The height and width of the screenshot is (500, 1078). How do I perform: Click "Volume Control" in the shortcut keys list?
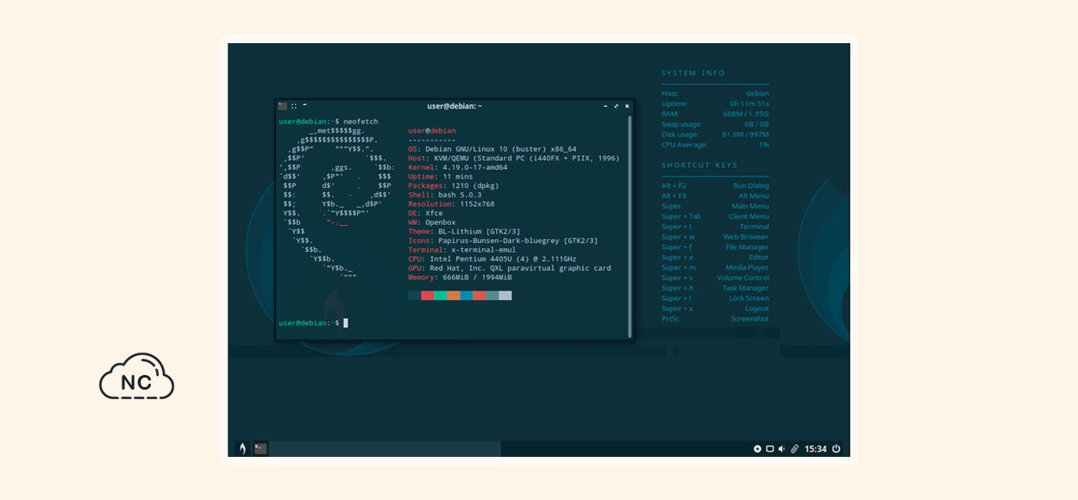pyautogui.click(x=743, y=278)
